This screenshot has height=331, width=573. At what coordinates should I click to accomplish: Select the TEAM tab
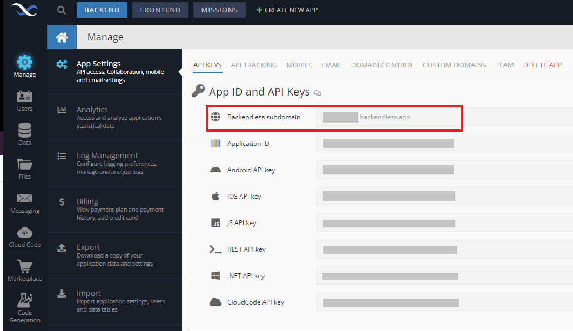[504, 65]
